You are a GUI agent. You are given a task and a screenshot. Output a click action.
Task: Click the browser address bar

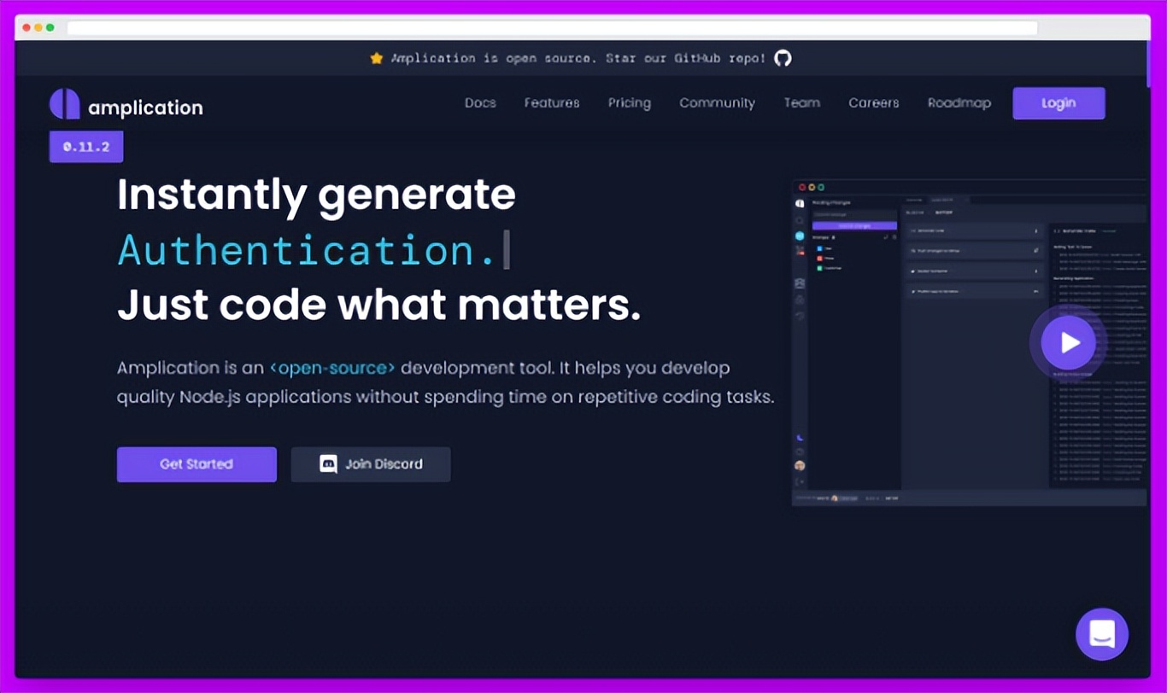tap(552, 27)
